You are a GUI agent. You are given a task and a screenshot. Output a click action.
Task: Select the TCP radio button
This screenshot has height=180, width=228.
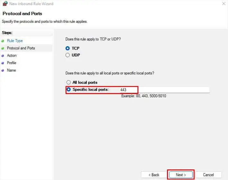pos(68,48)
